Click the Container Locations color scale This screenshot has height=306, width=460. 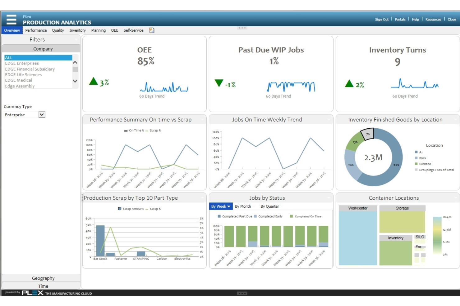pos(437,236)
